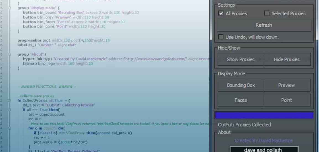The width and height of the screenshot is (319, 152).
Task: Set display mode to Bounding Box
Action: pyautogui.click(x=240, y=85)
